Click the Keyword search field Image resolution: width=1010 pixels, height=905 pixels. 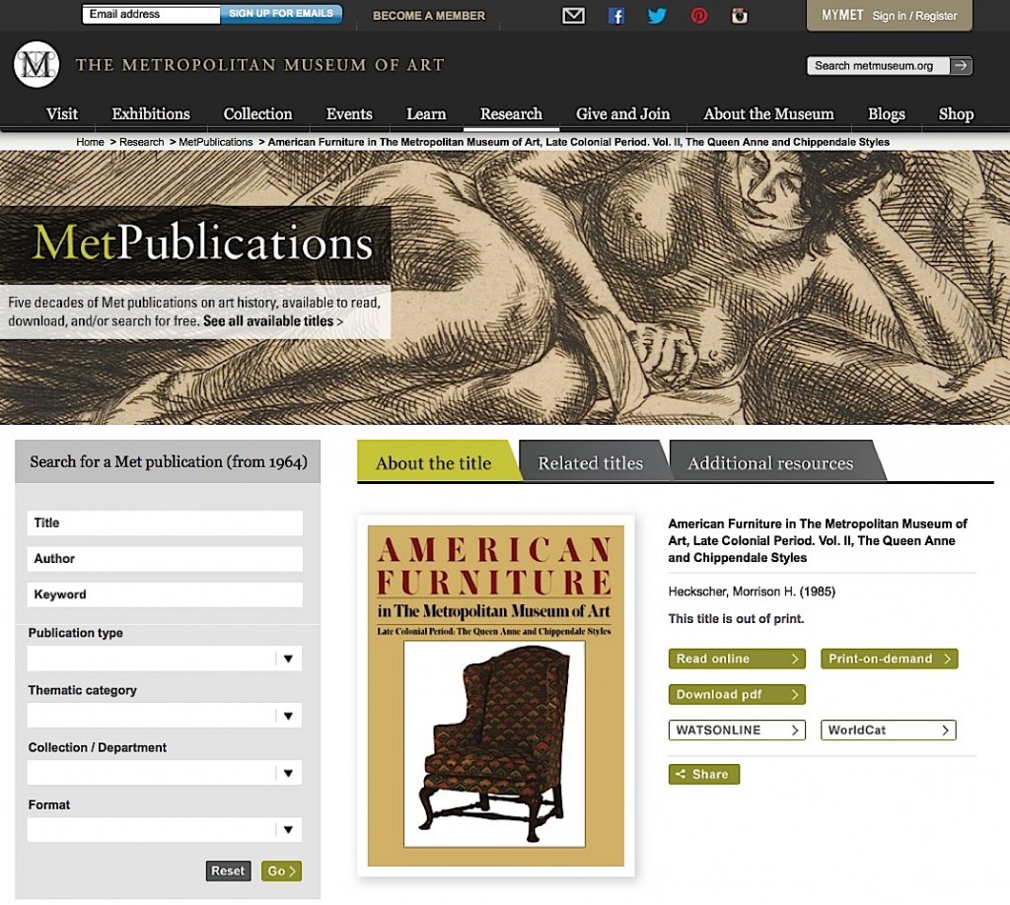pyautogui.click(x=165, y=594)
